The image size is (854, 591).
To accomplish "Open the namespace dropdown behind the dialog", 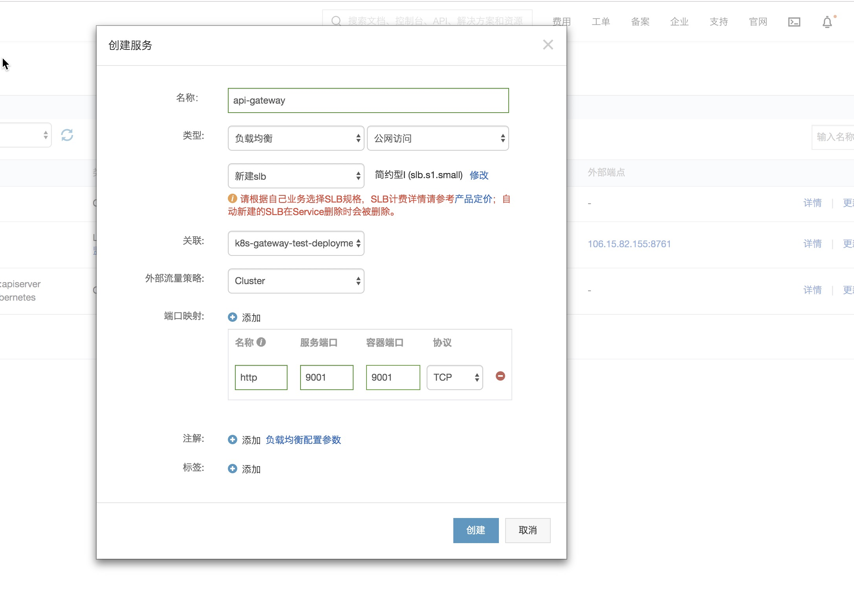I will point(26,135).
